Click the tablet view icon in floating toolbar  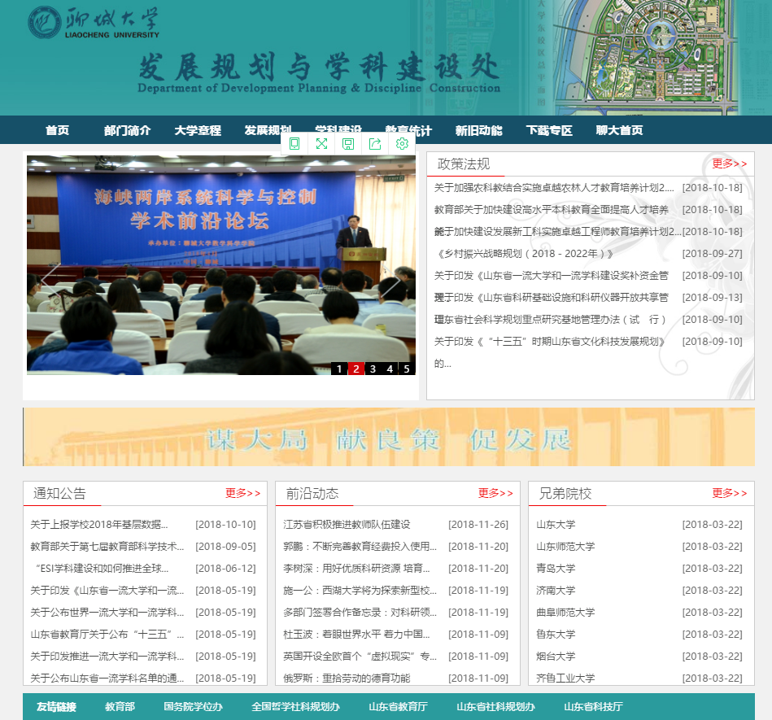(x=294, y=143)
